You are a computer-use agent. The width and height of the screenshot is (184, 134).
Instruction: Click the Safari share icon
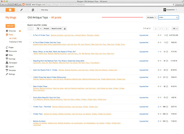(15, 5)
